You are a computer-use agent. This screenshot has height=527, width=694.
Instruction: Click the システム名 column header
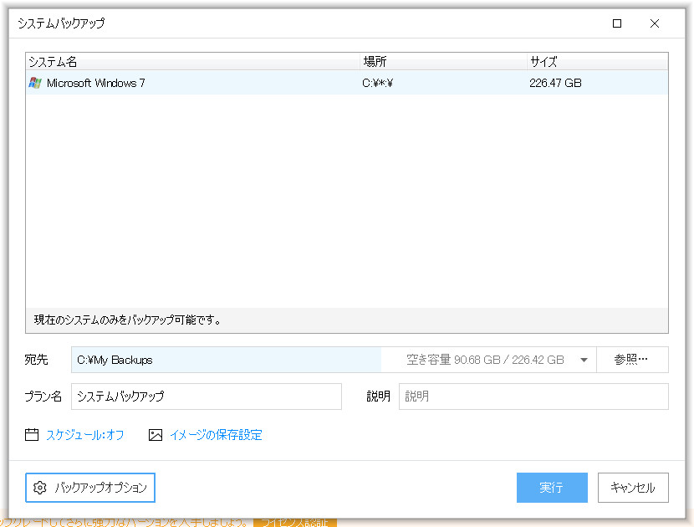192,62
